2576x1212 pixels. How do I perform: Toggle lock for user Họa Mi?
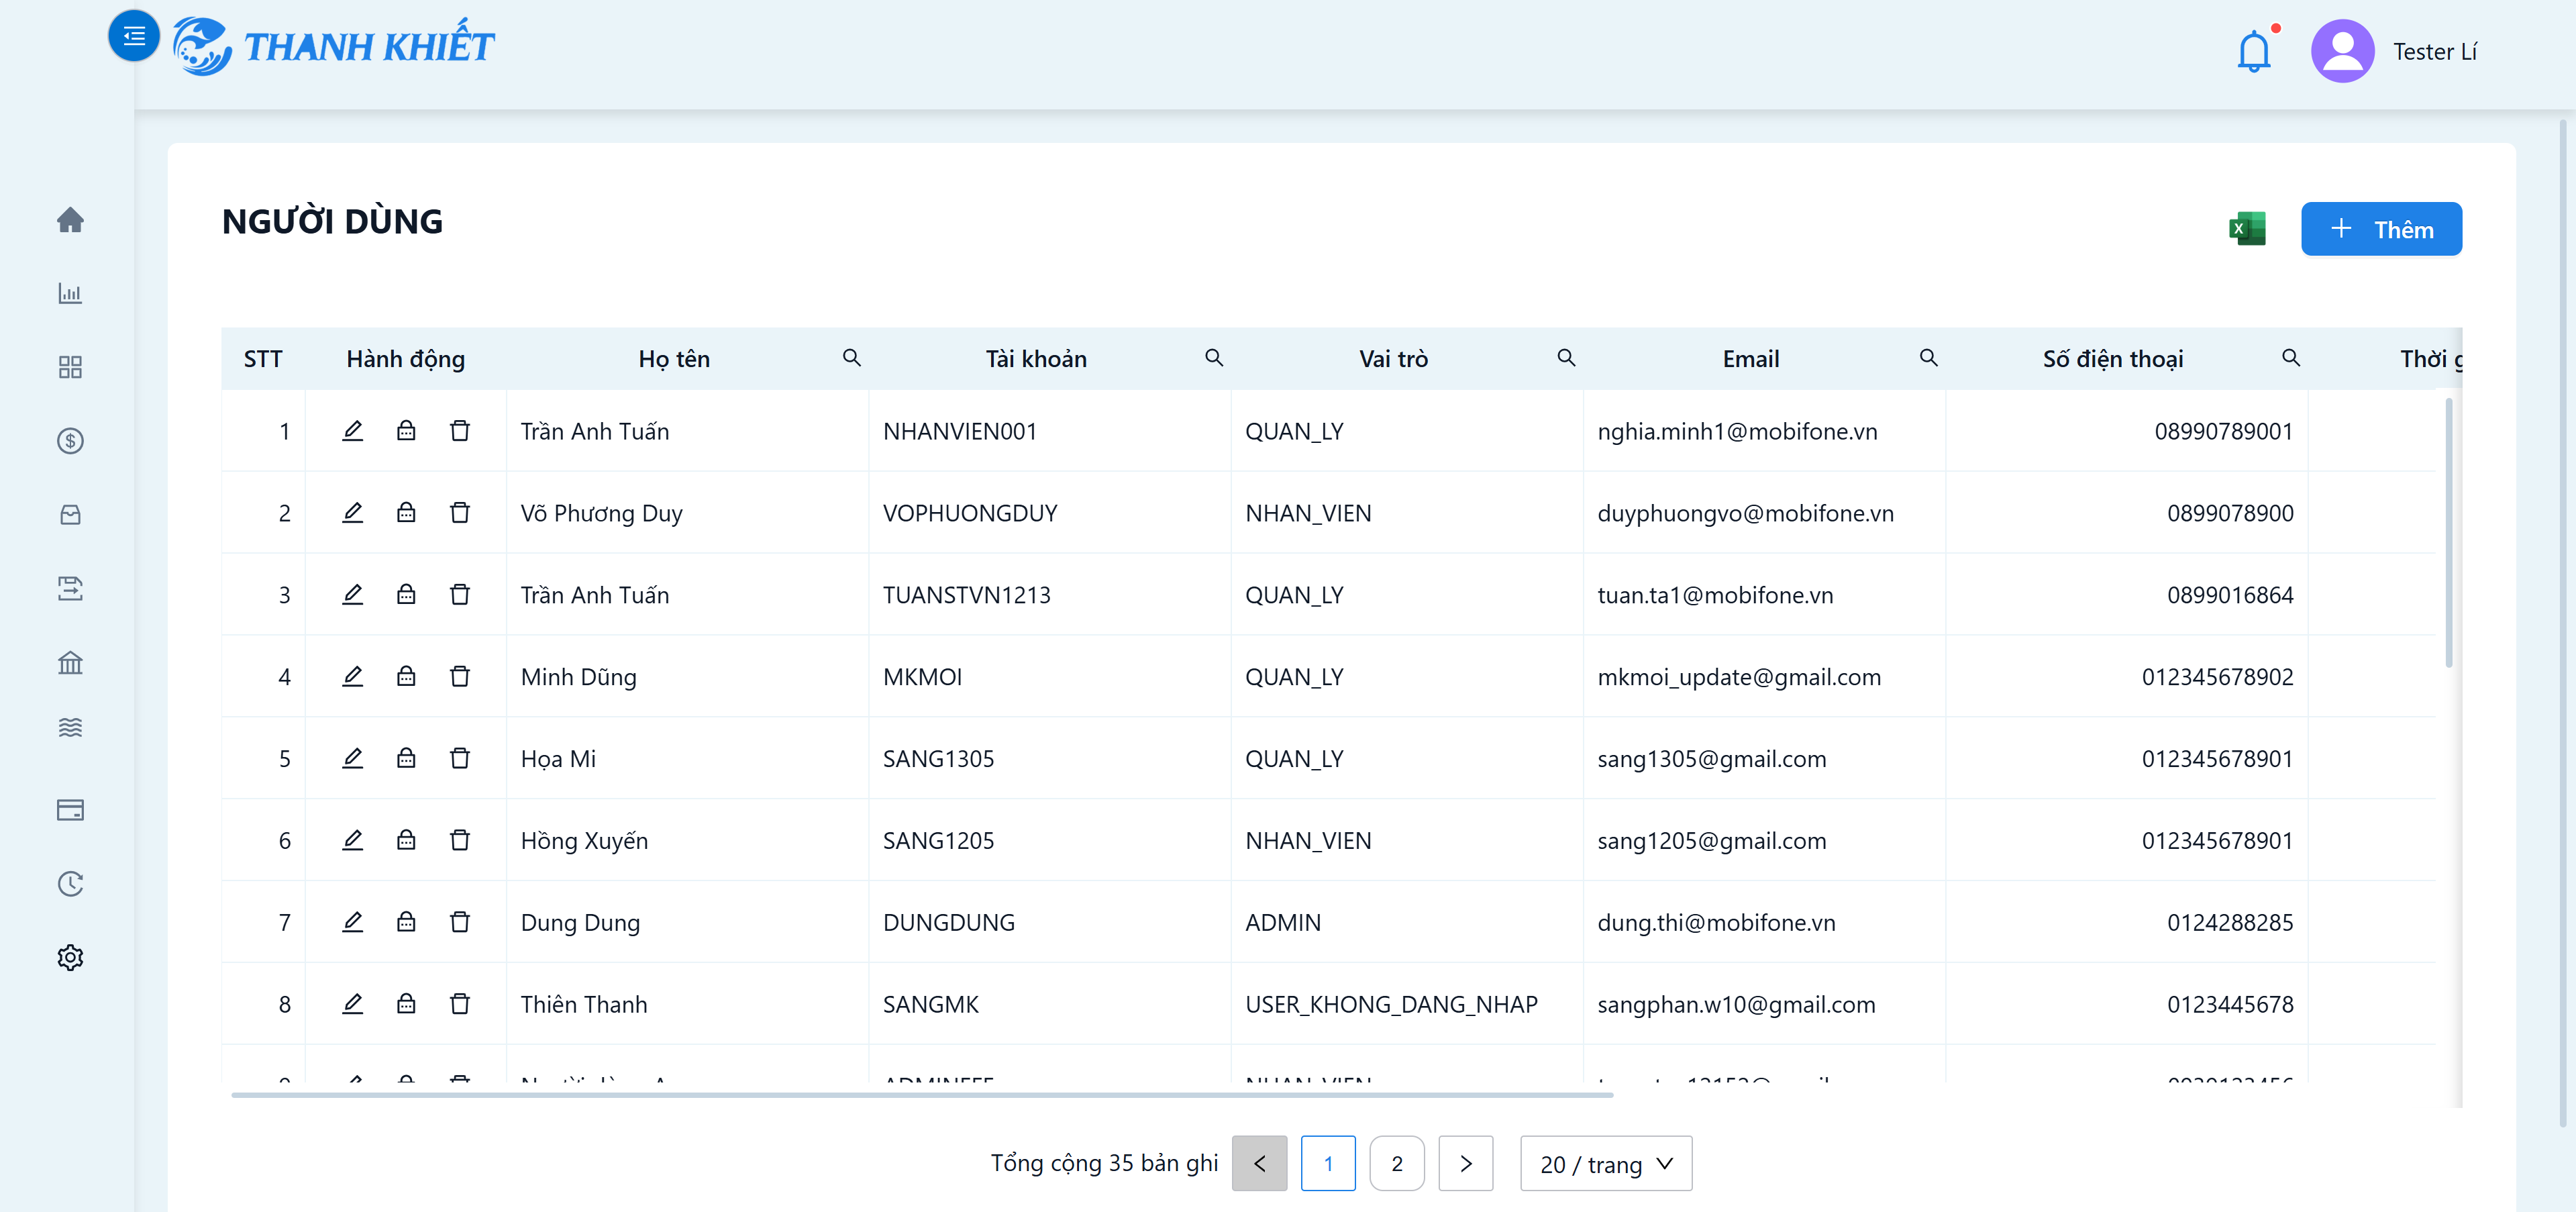[405, 758]
